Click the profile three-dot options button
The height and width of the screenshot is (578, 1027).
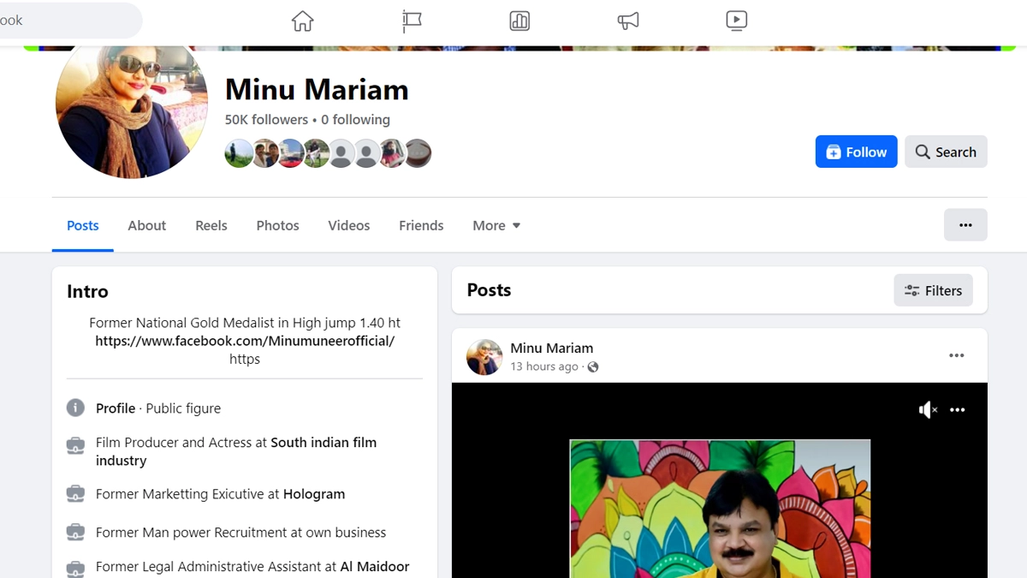click(965, 225)
